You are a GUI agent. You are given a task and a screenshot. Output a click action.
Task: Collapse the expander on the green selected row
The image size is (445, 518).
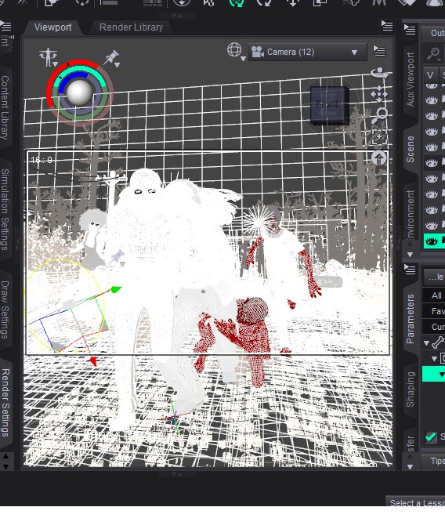point(442,375)
